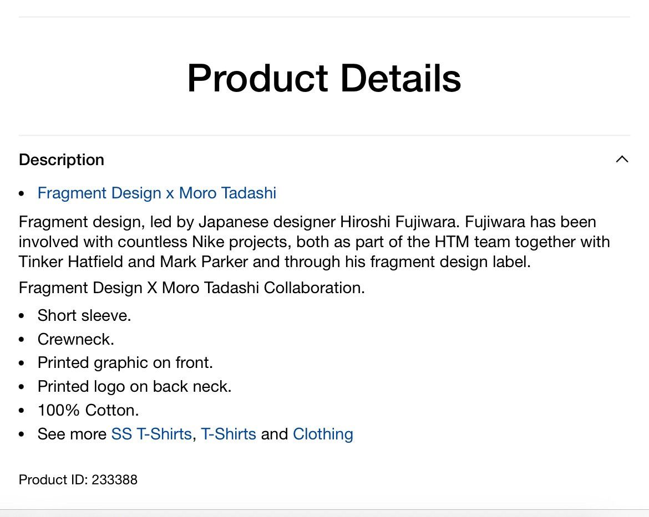The image size is (649, 517).
Task: Click the HTM team mention in paragraph
Action: pyautogui.click(x=472, y=242)
